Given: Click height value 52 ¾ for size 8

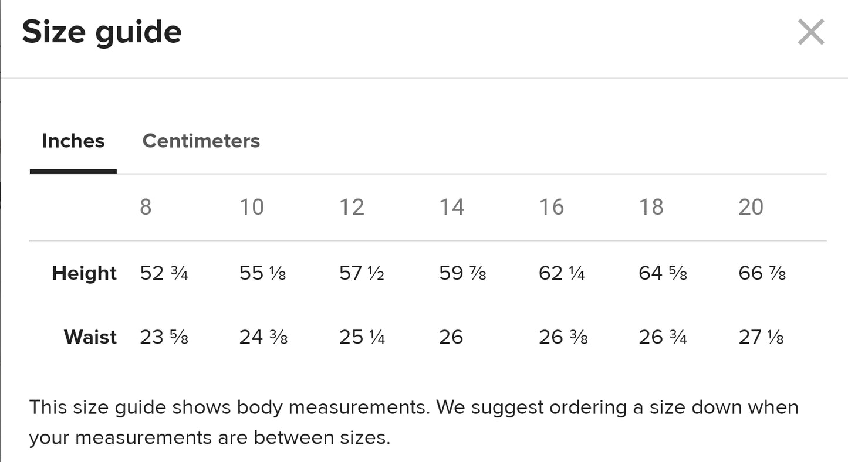Looking at the screenshot, I should tap(164, 273).
